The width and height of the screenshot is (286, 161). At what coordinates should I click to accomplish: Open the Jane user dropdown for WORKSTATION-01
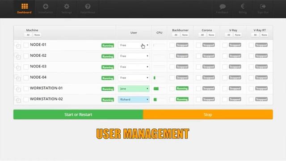click(x=134, y=89)
